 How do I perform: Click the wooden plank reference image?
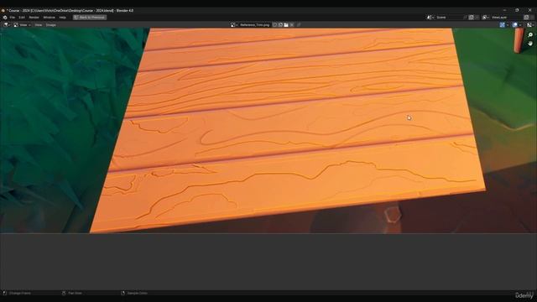pos(288,130)
